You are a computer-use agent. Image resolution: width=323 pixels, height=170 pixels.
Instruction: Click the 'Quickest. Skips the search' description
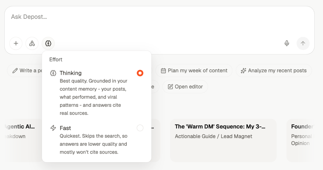(x=93, y=144)
